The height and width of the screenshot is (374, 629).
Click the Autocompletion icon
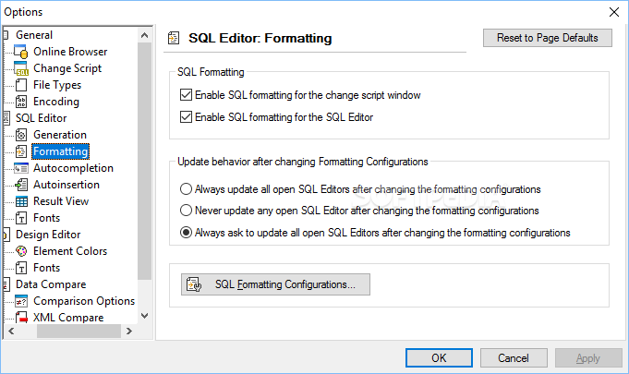pos(21,168)
